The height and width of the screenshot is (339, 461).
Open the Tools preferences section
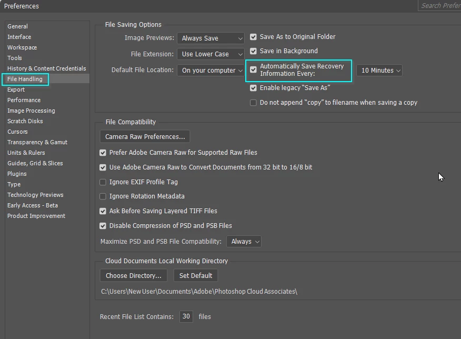pyautogui.click(x=15, y=58)
